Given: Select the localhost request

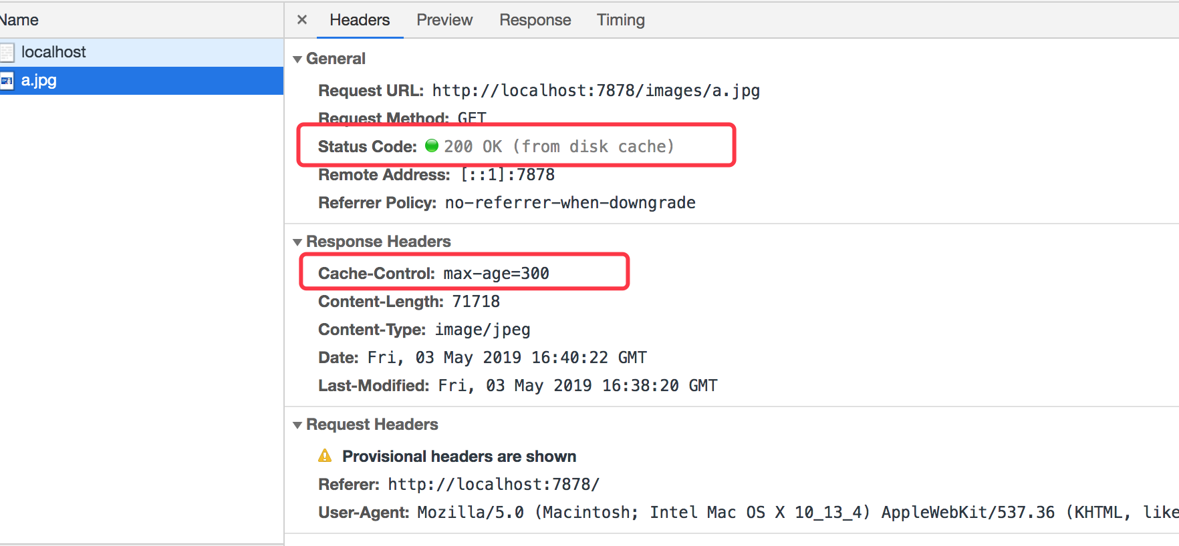Looking at the screenshot, I should click(x=53, y=52).
